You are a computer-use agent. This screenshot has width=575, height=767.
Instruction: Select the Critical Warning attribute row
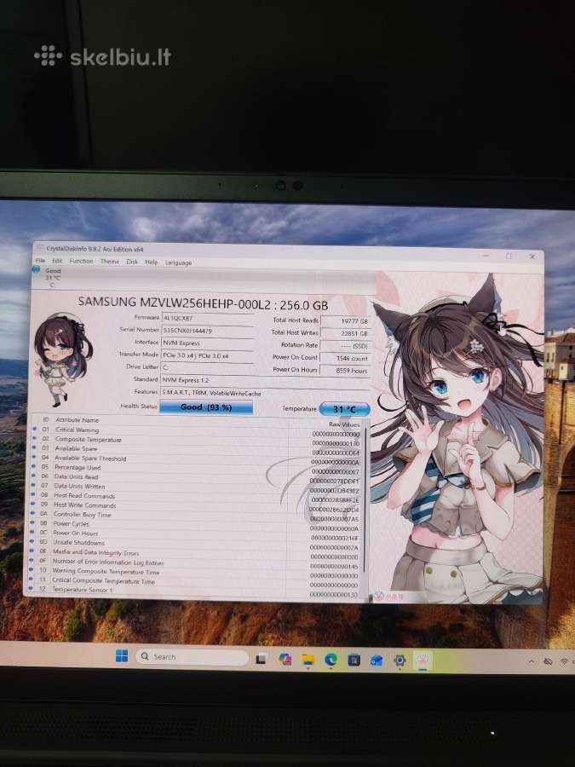coord(197,430)
